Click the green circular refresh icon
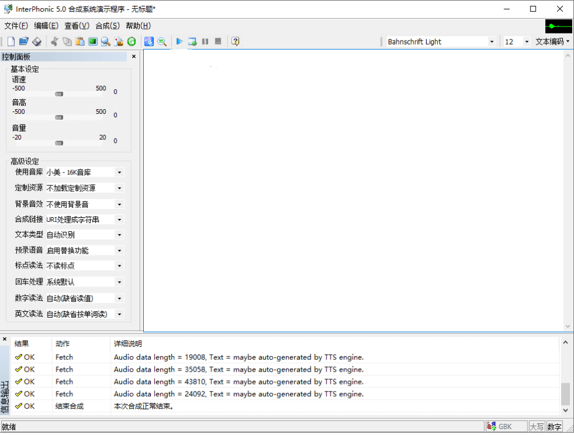 (131, 42)
